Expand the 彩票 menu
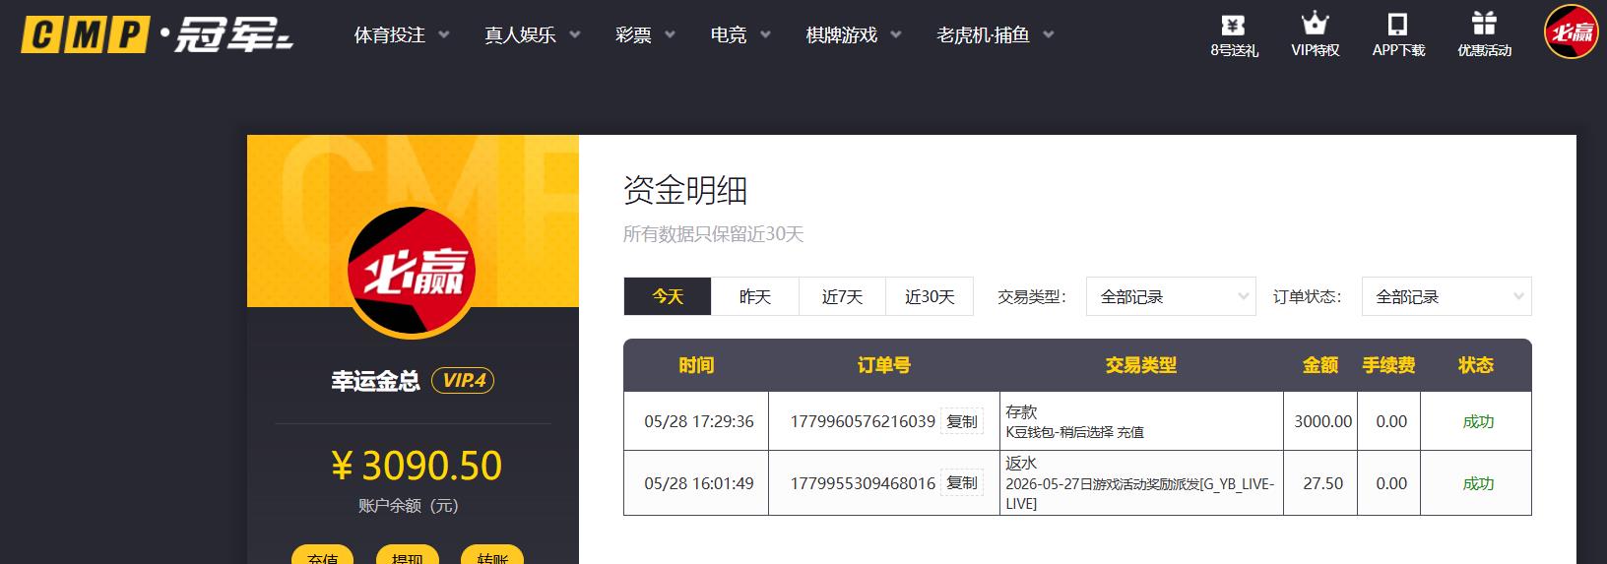 pos(645,35)
